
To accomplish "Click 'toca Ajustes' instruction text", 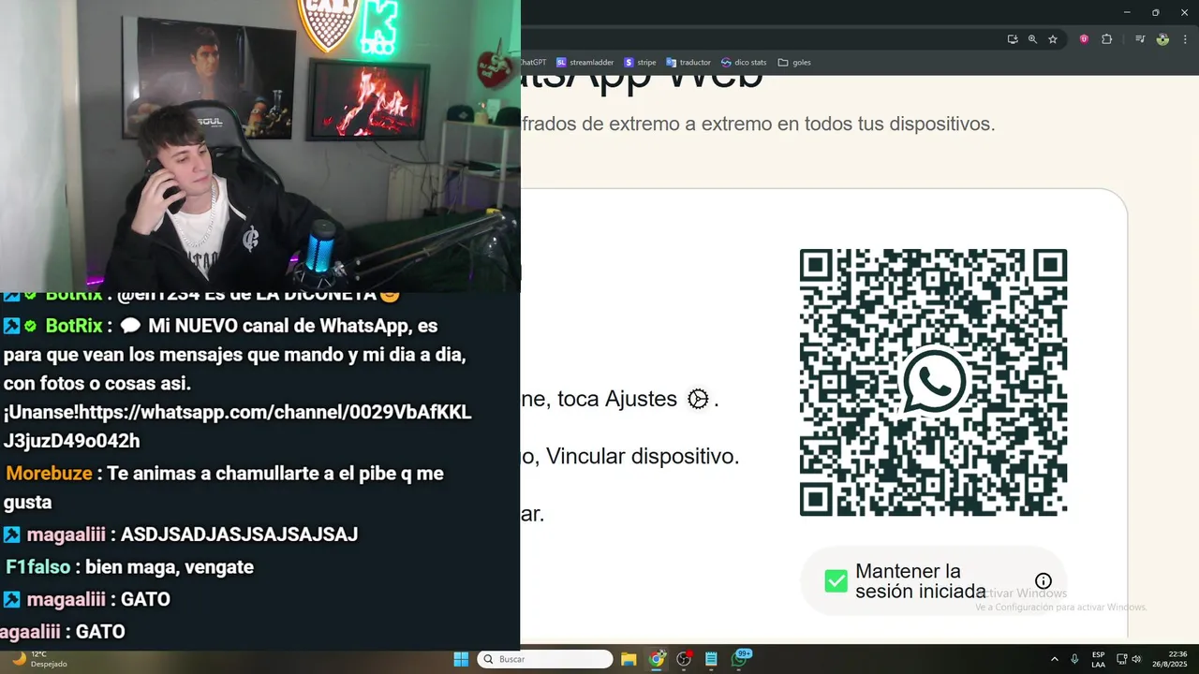I will [x=617, y=400].
